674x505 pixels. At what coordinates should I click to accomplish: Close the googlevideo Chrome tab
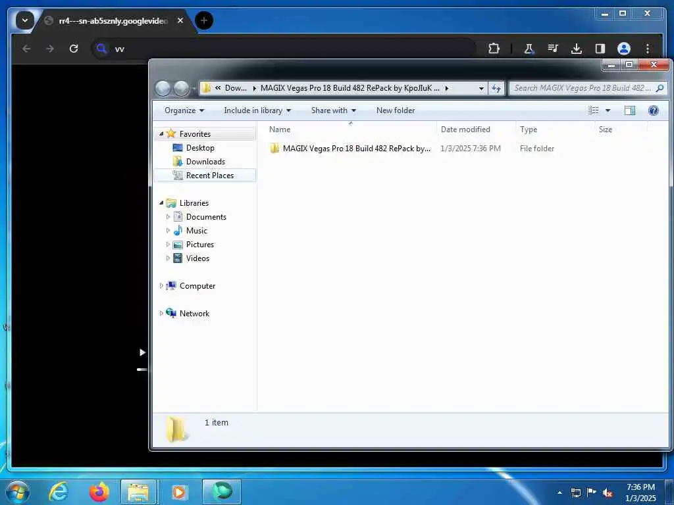click(180, 20)
